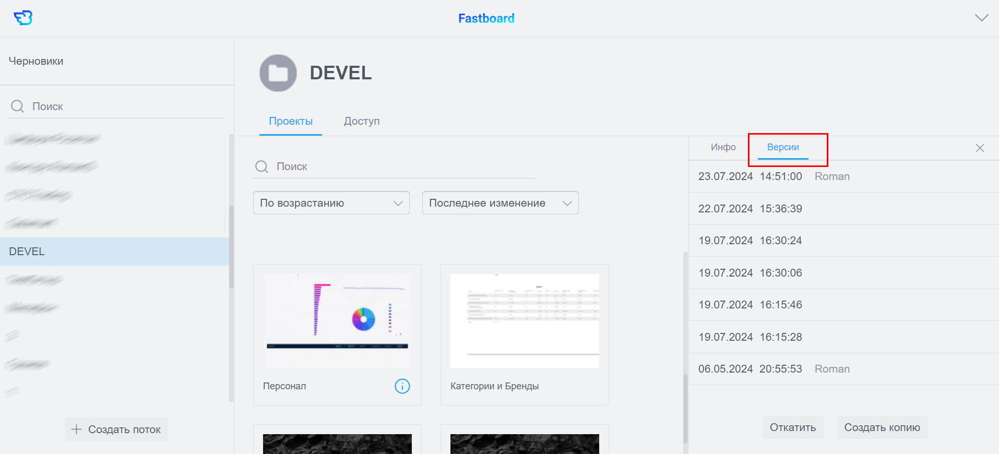The image size is (999, 454).
Task: Close the versions side panel
Action: [x=980, y=148]
